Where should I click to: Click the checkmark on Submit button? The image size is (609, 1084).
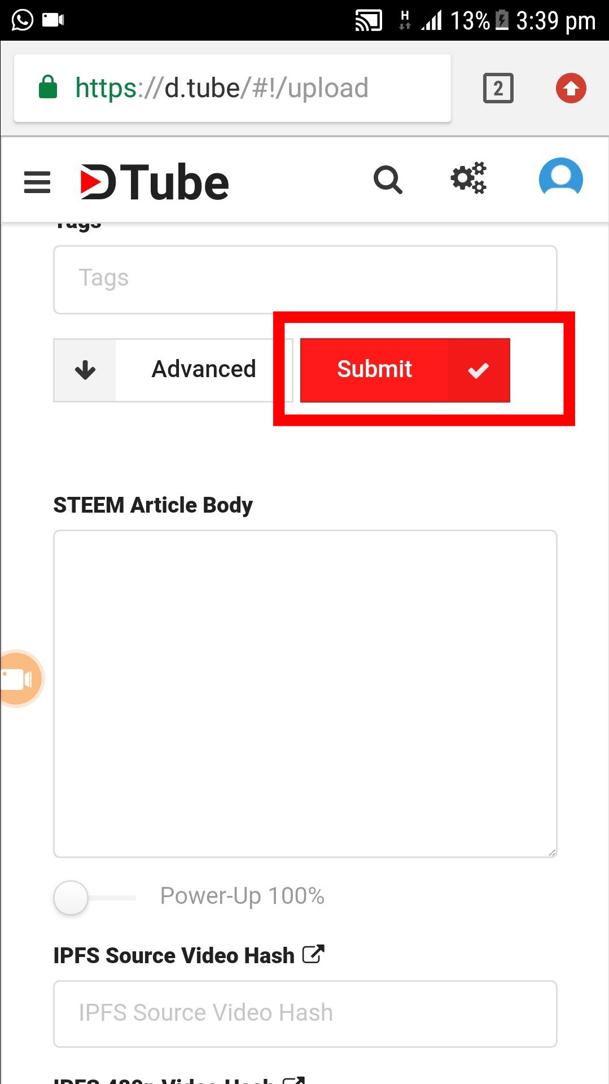pos(478,370)
